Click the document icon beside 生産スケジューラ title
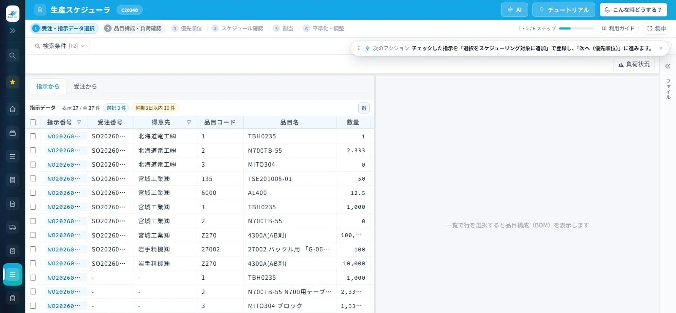The height and width of the screenshot is (313, 676). click(40, 10)
